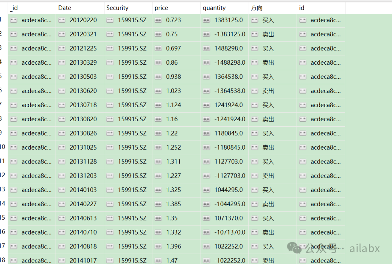
Task: Click date cell 20130826
Action: point(83,133)
